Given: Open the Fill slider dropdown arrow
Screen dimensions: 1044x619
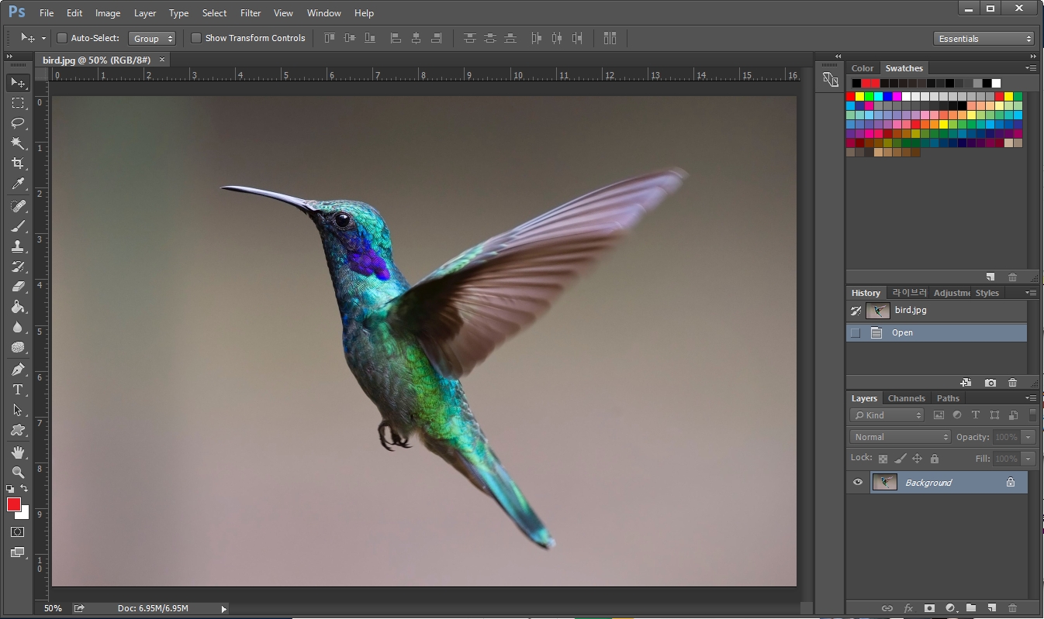Looking at the screenshot, I should click(1028, 459).
